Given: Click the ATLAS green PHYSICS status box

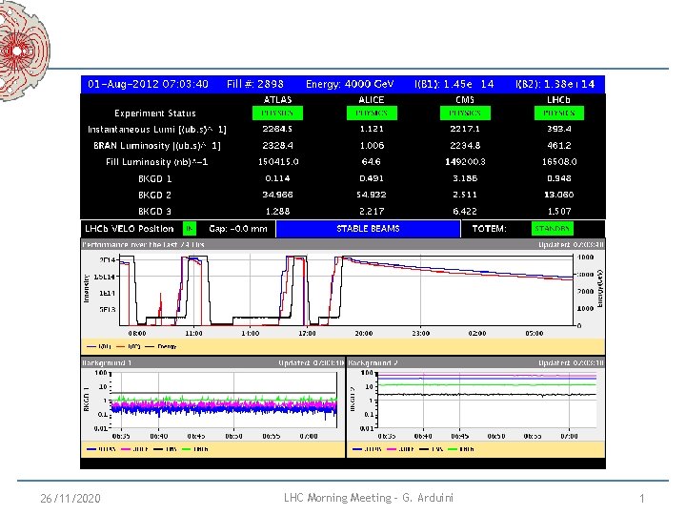Looking at the screenshot, I should (x=277, y=113).
